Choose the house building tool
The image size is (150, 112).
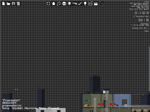click(x=54, y=3)
